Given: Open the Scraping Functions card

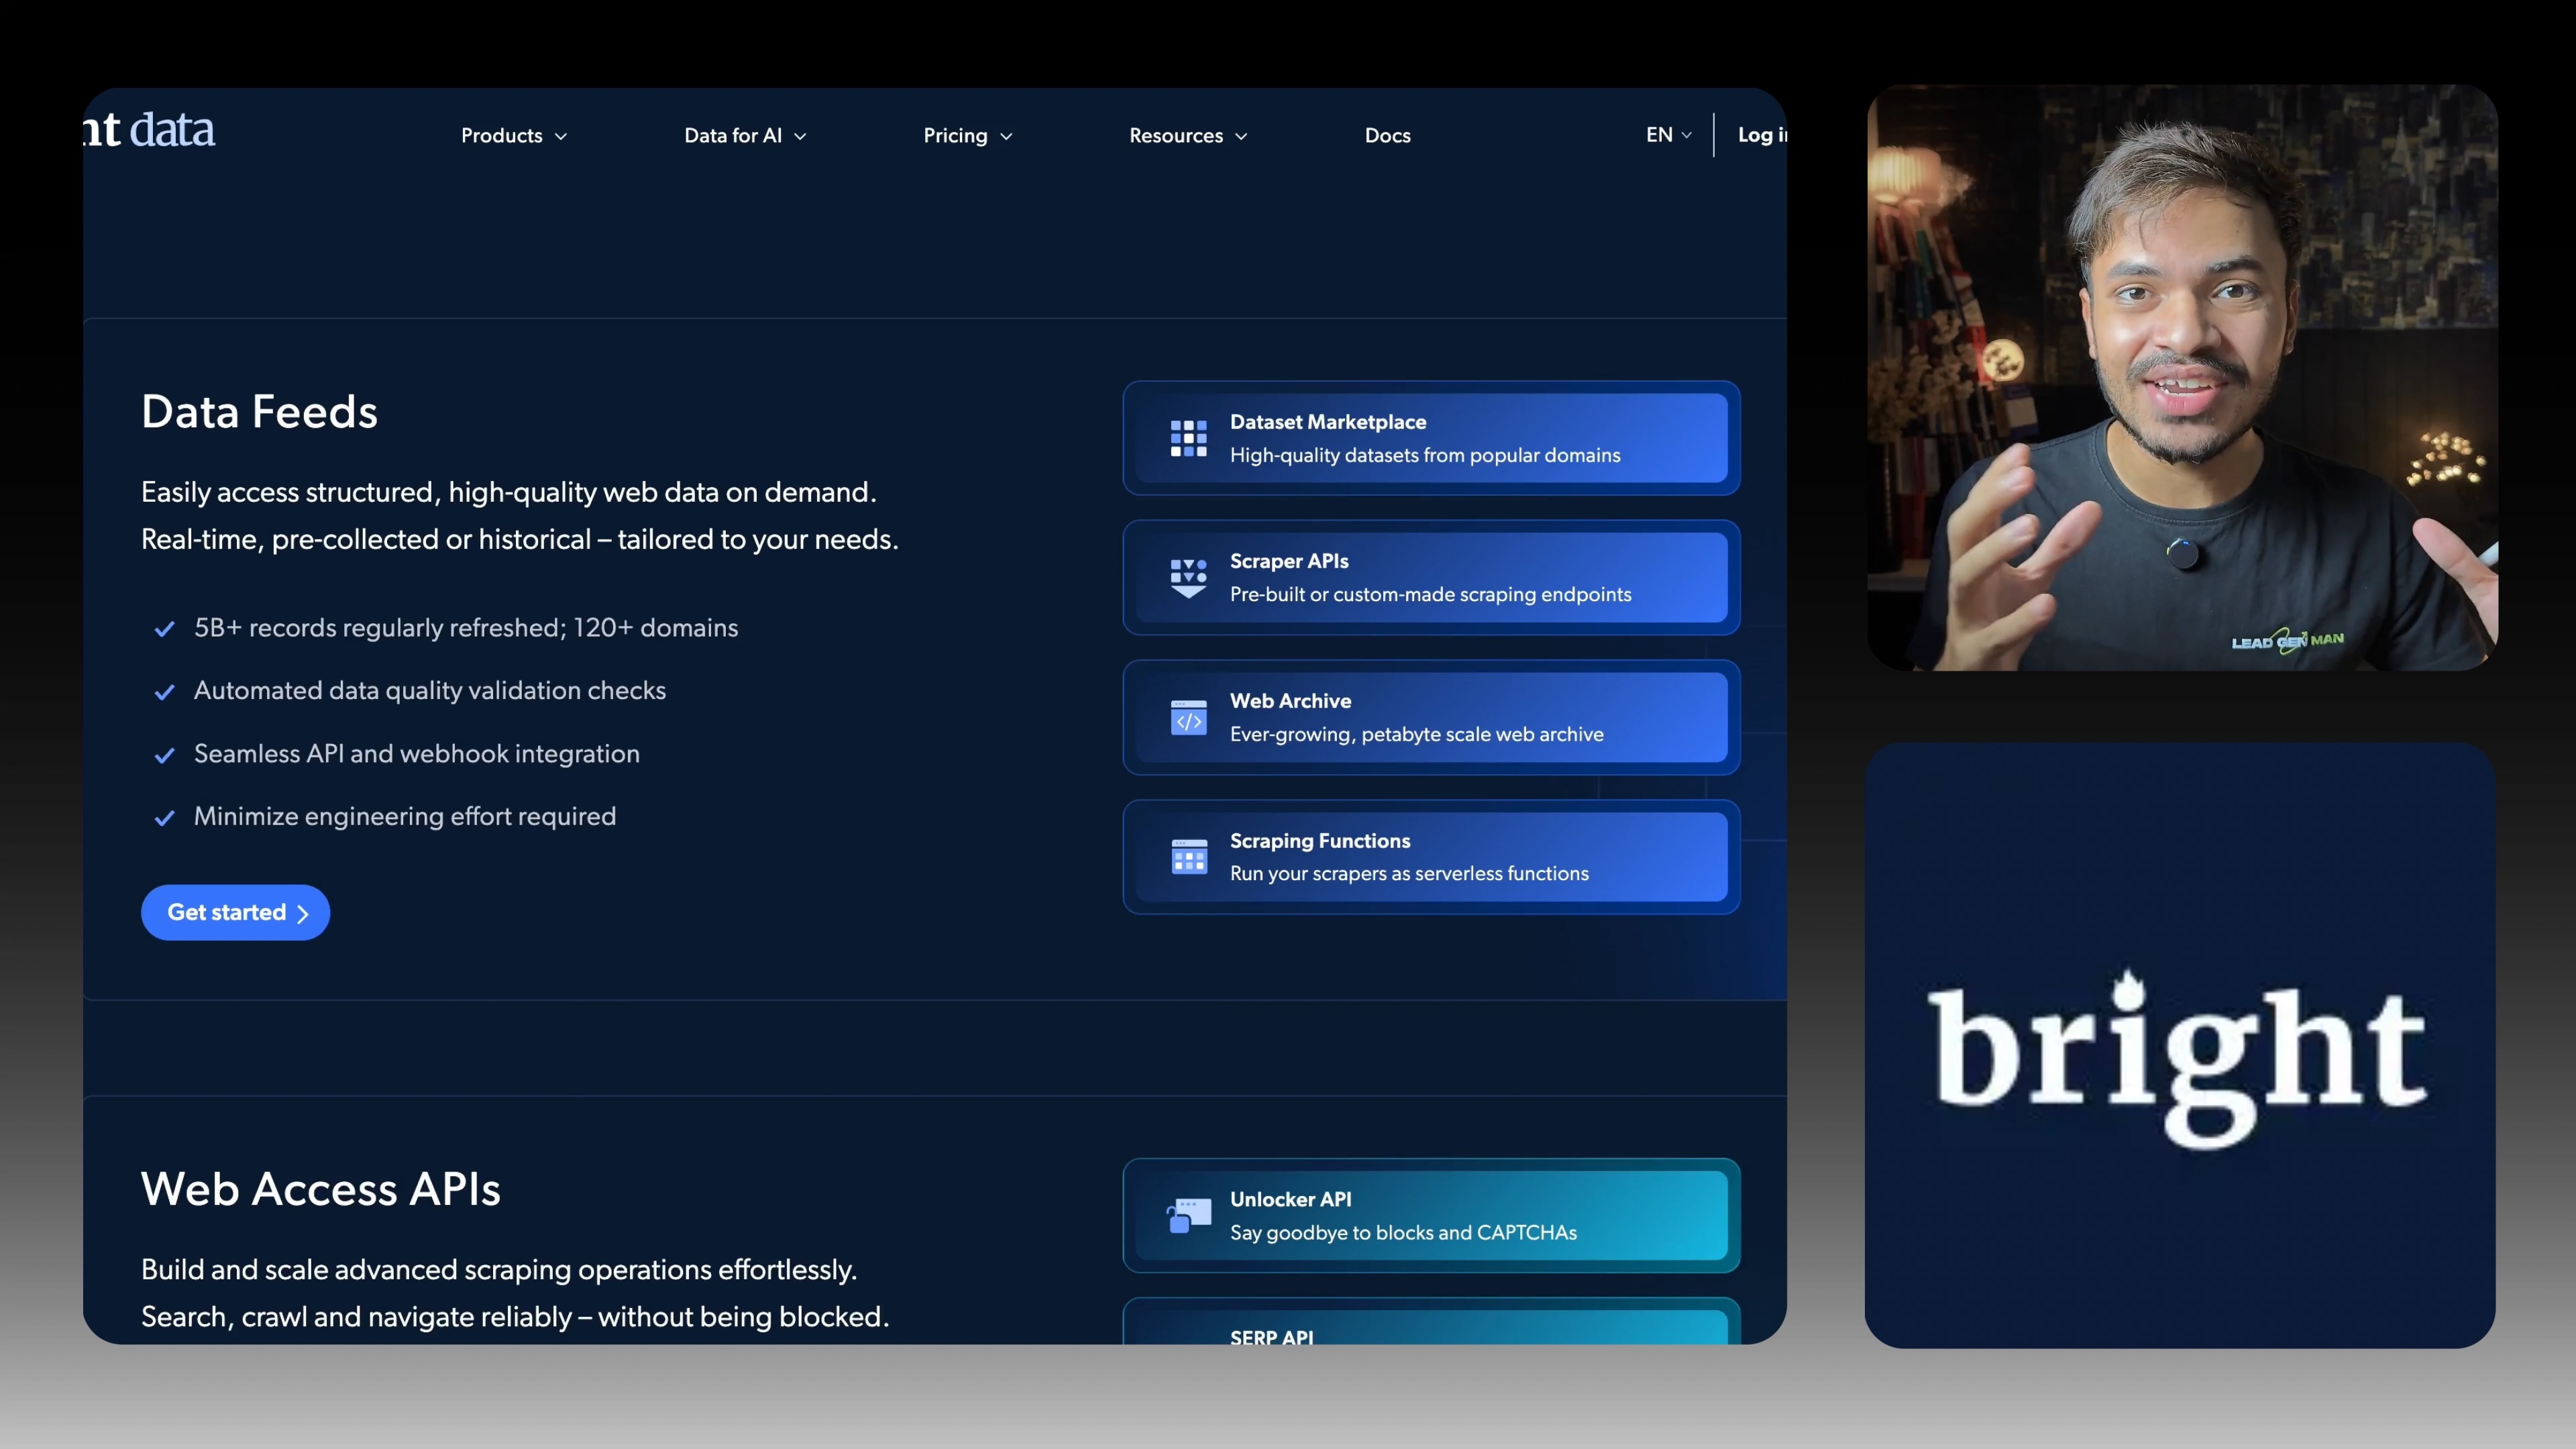Looking at the screenshot, I should coord(1431,856).
